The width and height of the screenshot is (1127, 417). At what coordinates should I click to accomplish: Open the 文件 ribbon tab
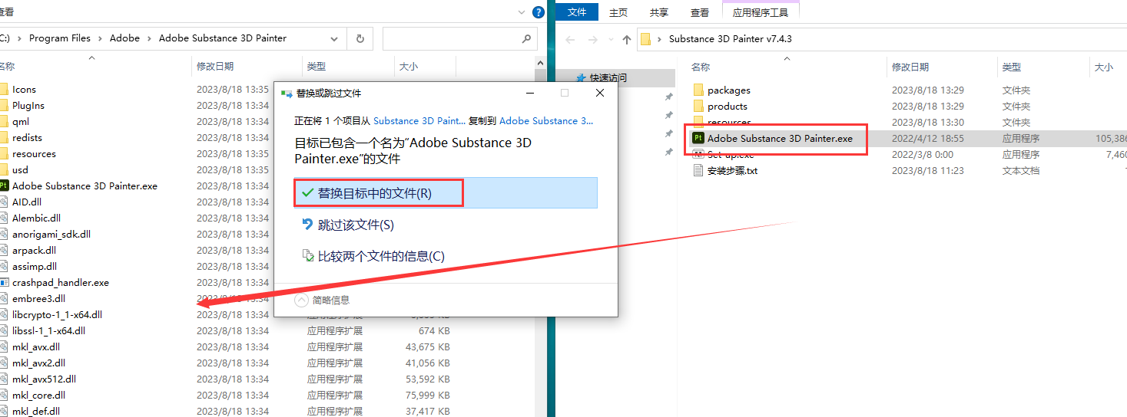(x=576, y=12)
